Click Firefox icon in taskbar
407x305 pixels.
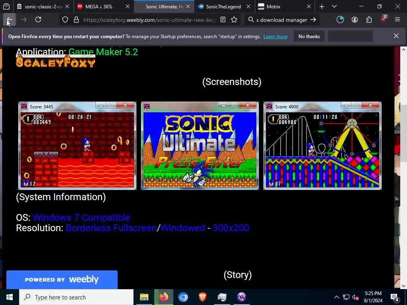pyautogui.click(x=163, y=297)
